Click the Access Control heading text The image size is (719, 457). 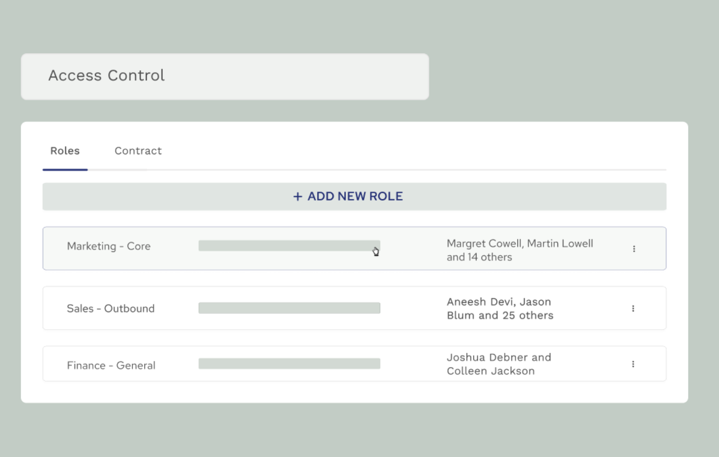coord(107,76)
